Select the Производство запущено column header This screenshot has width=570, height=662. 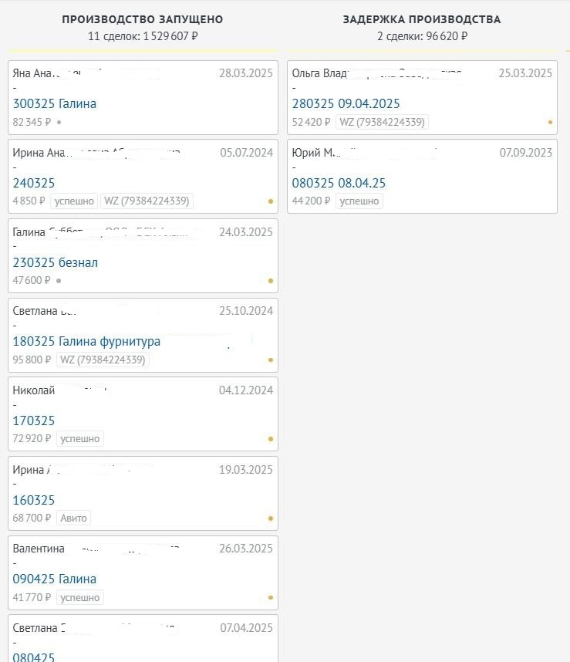coord(143,19)
